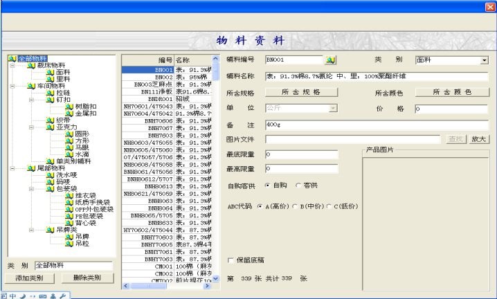The height and width of the screenshot is (299, 497).
Task: Select list row CM001
Action: tap(167, 266)
